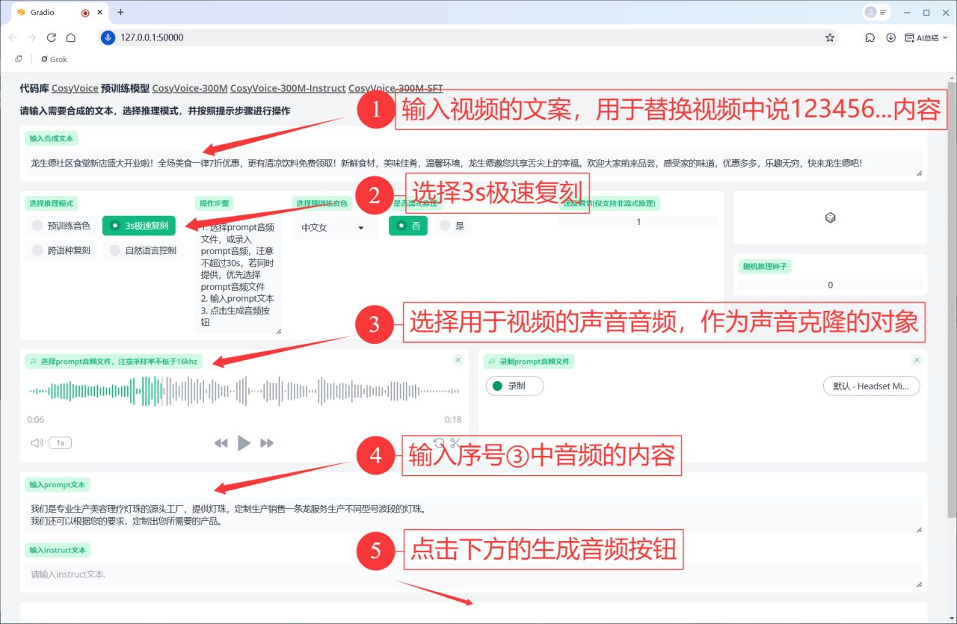The width and height of the screenshot is (957, 624).
Task: Click the speed adjustment field showing 1
Action: (638, 222)
